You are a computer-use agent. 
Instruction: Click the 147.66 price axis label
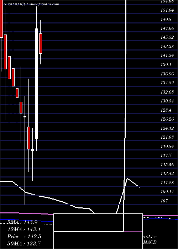167,28
